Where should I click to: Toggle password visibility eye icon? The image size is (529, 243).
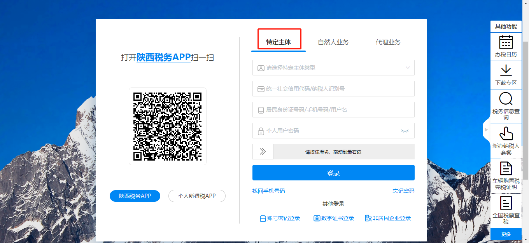tap(405, 131)
